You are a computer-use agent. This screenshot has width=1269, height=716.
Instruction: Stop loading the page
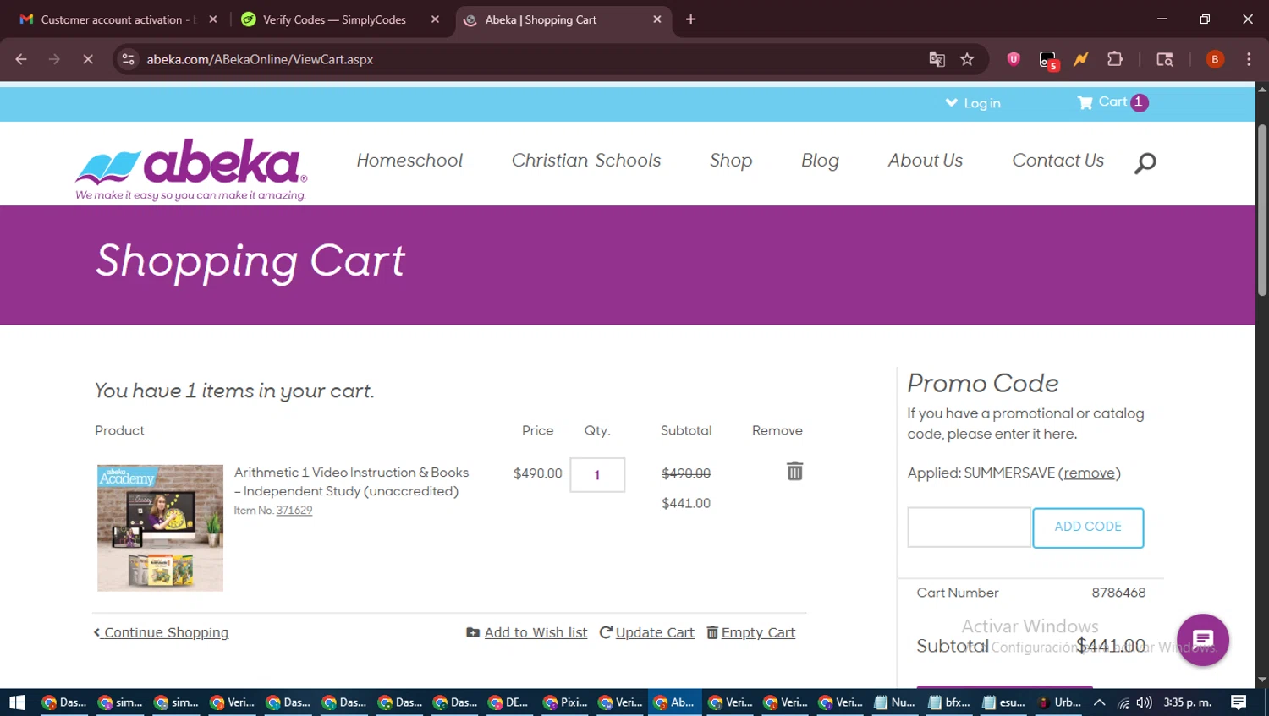click(x=87, y=59)
